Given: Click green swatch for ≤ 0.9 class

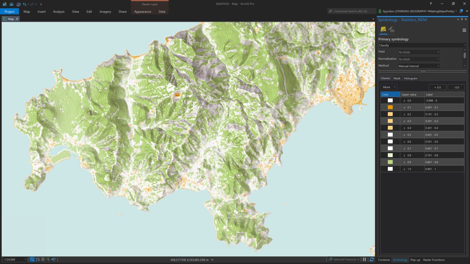Looking at the screenshot, I should pyautogui.click(x=390, y=162).
